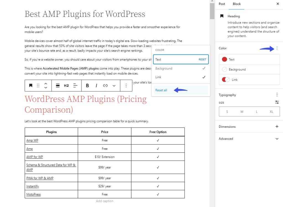Click Heading bookmark icon in sidebar
The image size is (283, 207).
coord(222,16)
